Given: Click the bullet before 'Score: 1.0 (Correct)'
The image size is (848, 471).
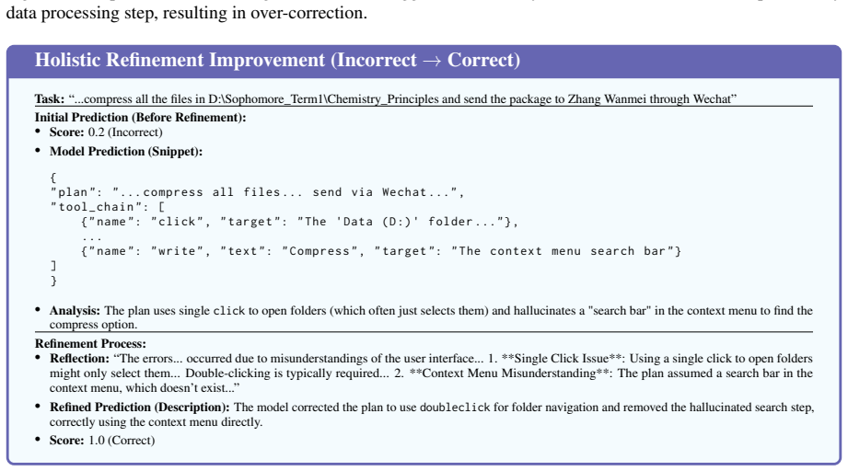Looking at the screenshot, I should click(38, 439).
